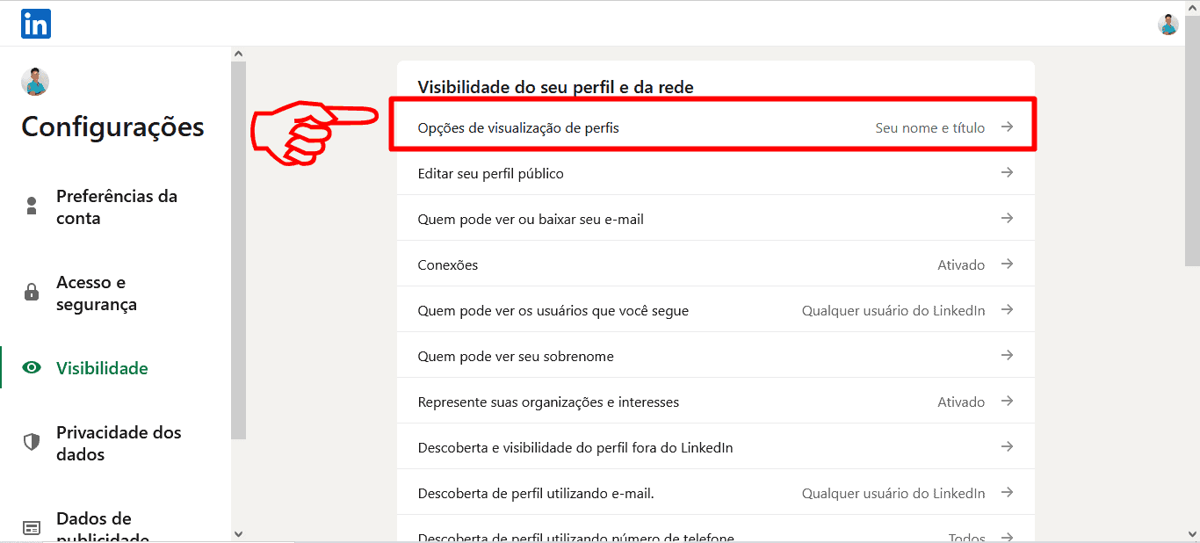Viewport: 1200px width, 543px height.
Task: Open the Conexões setting
Action: [x=716, y=264]
